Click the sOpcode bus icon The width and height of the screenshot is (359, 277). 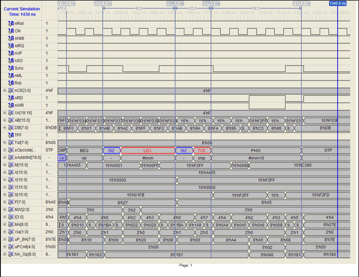11,150
